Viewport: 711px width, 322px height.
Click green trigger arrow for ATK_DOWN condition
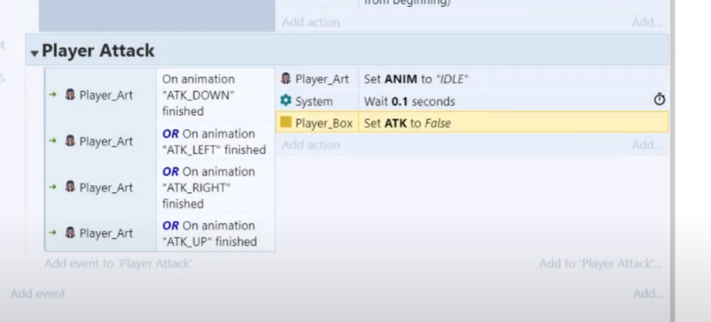pyautogui.click(x=53, y=95)
